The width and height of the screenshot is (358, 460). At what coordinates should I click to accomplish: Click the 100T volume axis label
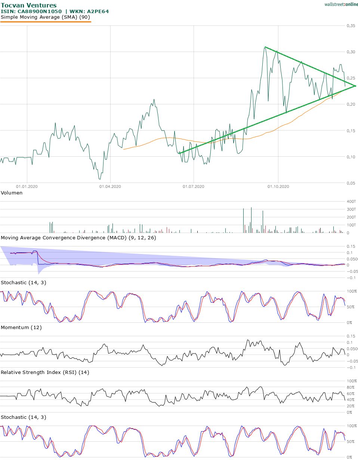tap(351, 225)
